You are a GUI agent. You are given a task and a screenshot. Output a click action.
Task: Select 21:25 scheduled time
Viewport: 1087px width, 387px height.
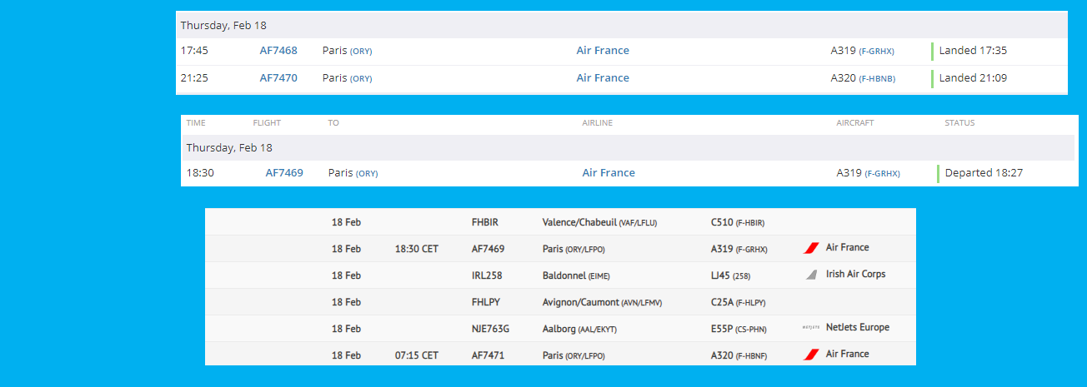pos(194,78)
